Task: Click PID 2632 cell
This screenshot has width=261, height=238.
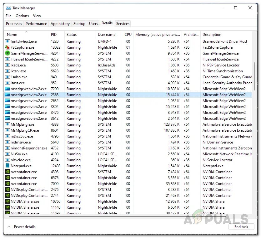Action: pyautogui.click(x=55, y=100)
